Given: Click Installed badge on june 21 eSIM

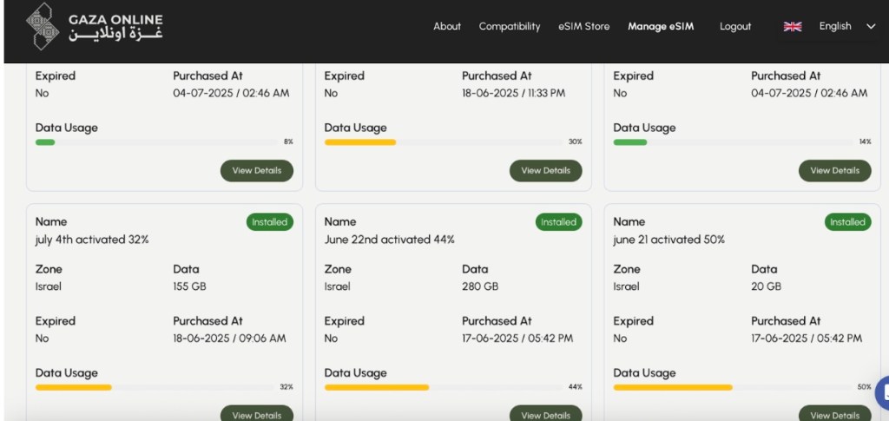Looking at the screenshot, I should click(847, 222).
